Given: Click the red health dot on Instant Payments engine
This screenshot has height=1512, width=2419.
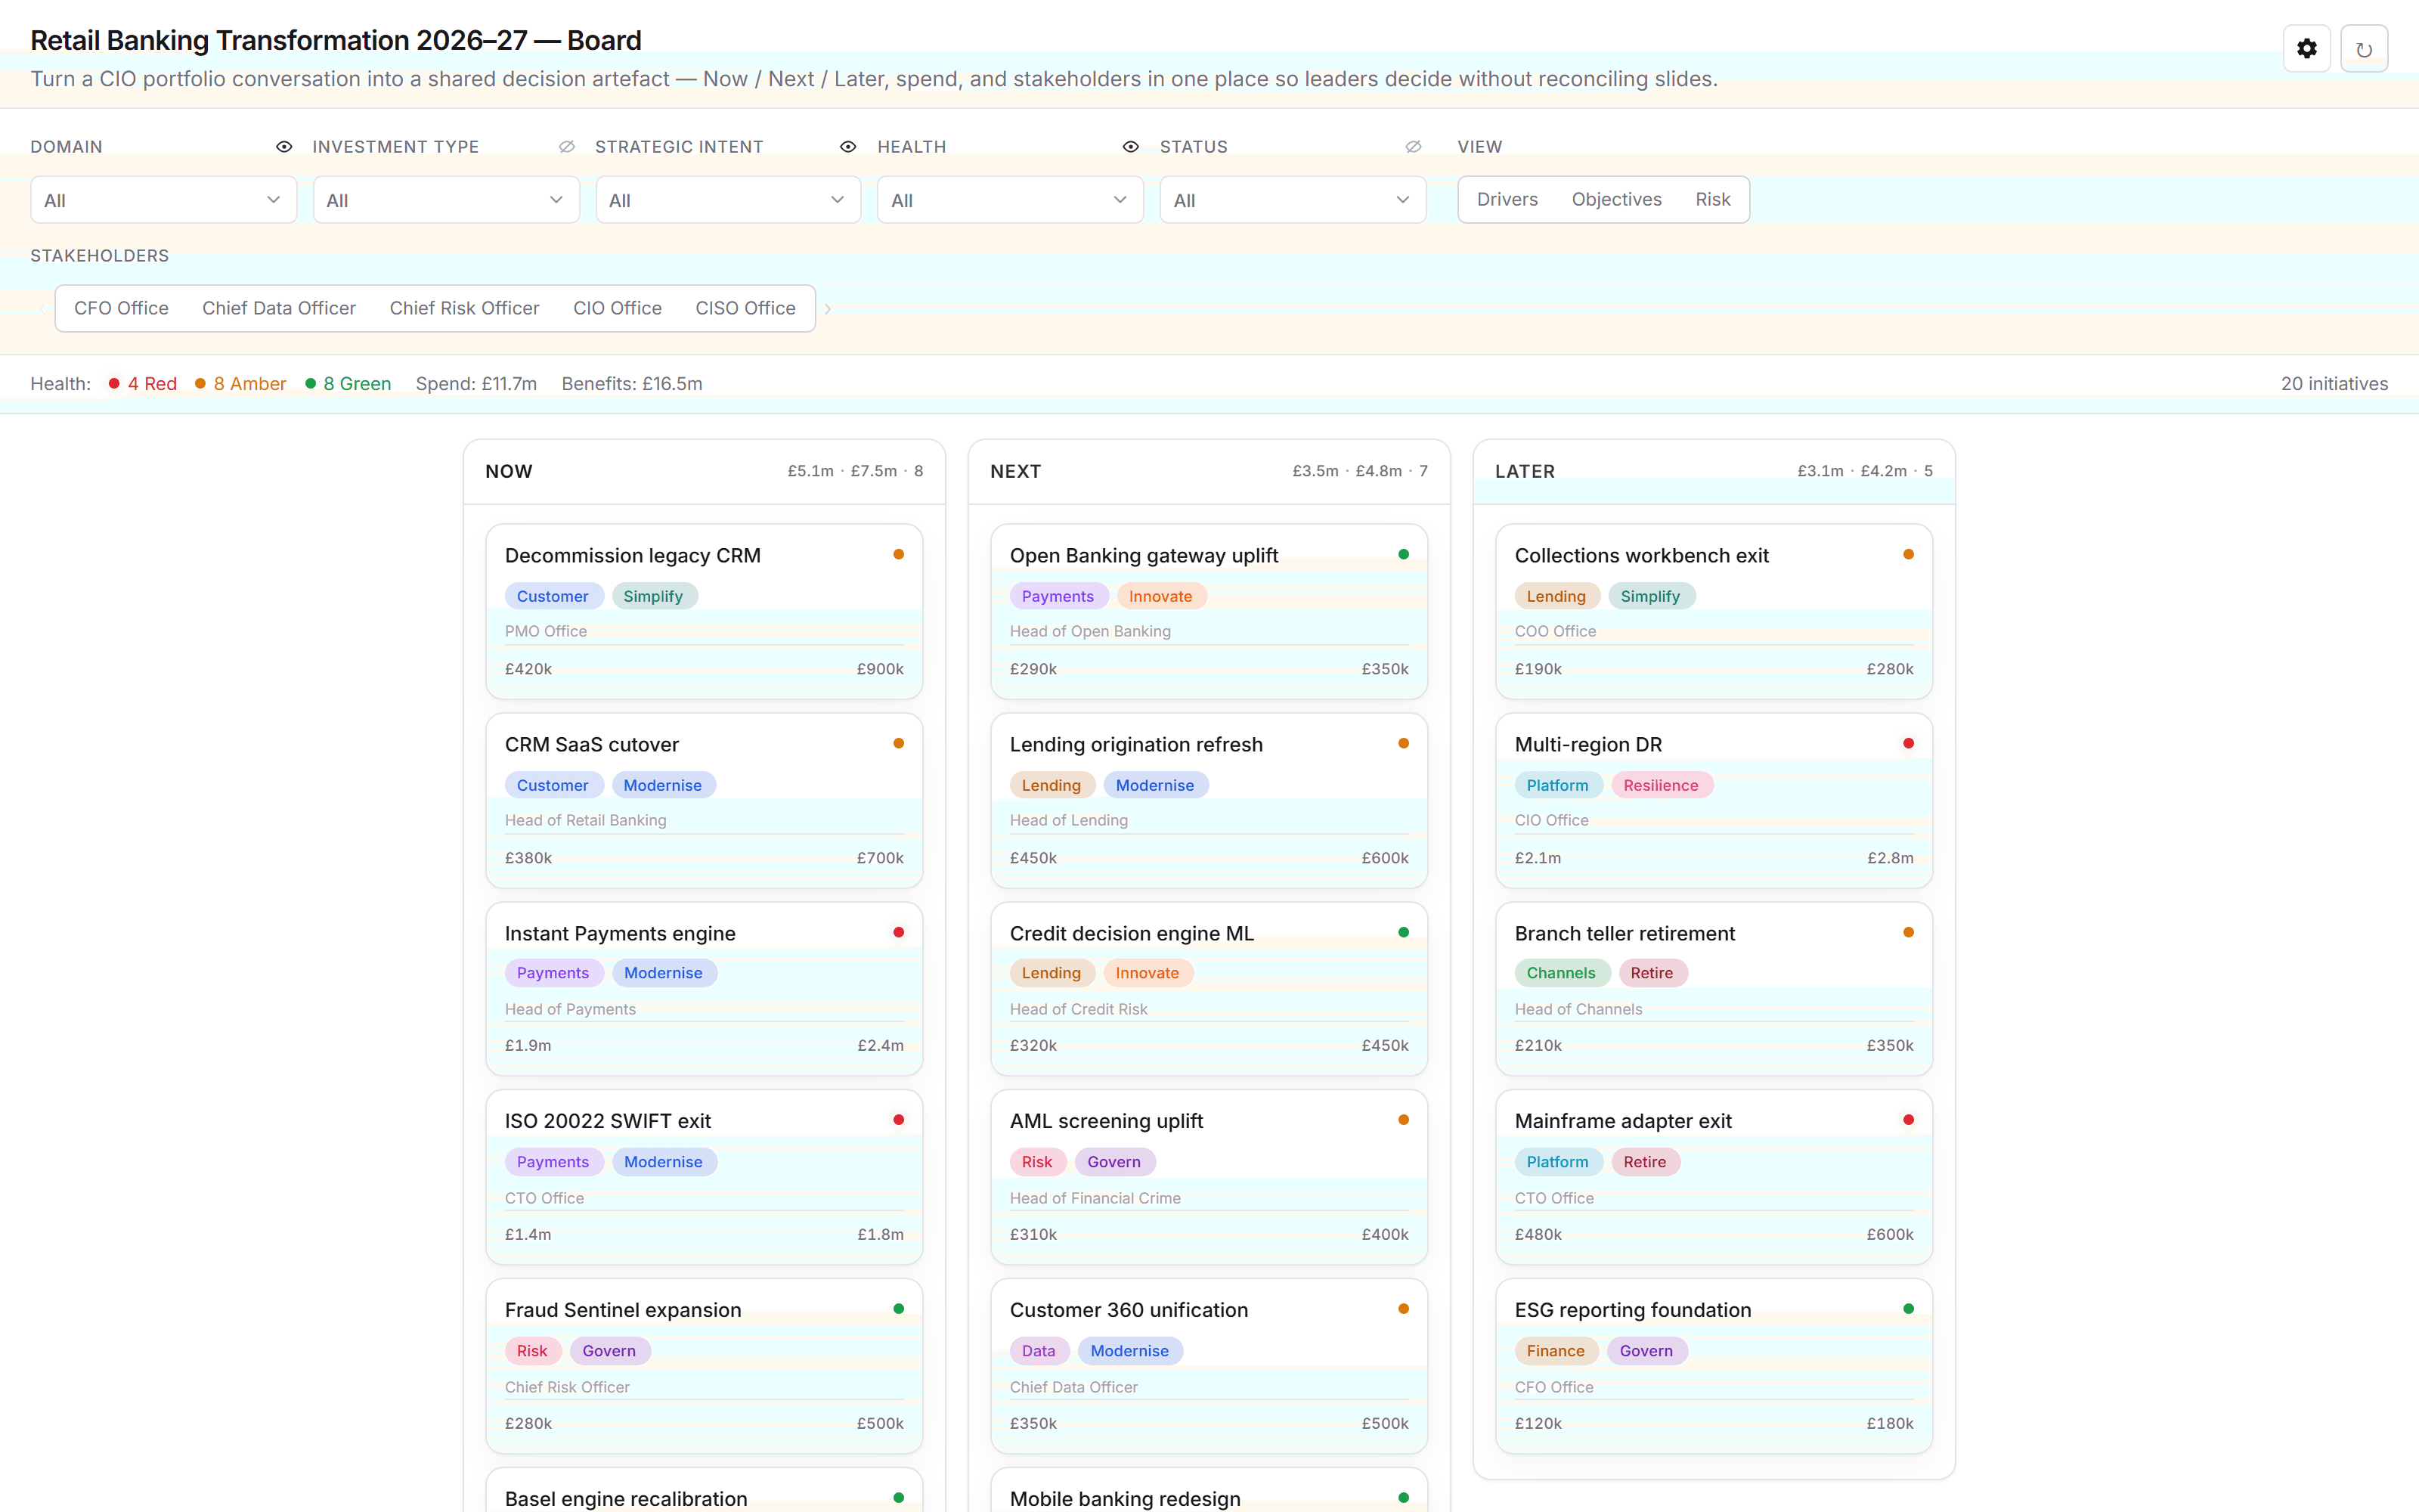Looking at the screenshot, I should point(899,932).
